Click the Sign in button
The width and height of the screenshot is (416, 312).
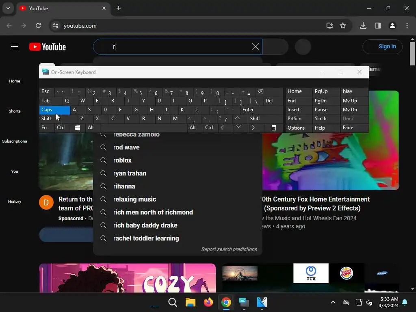(382, 47)
